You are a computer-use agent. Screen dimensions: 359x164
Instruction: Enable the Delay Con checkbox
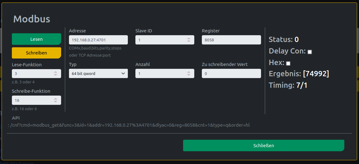(309, 52)
